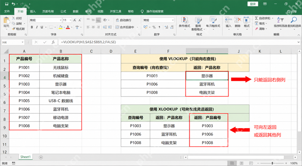Open the font size dropdown showing 11
The height and width of the screenshot is (166, 302).
(x=70, y=20)
